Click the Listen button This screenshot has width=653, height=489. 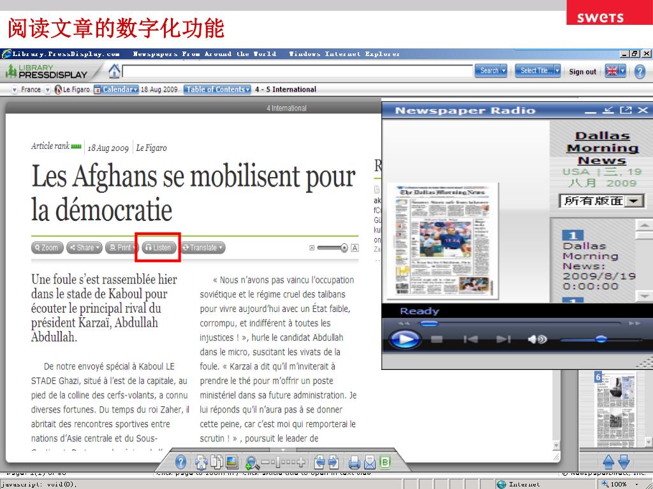pos(159,248)
